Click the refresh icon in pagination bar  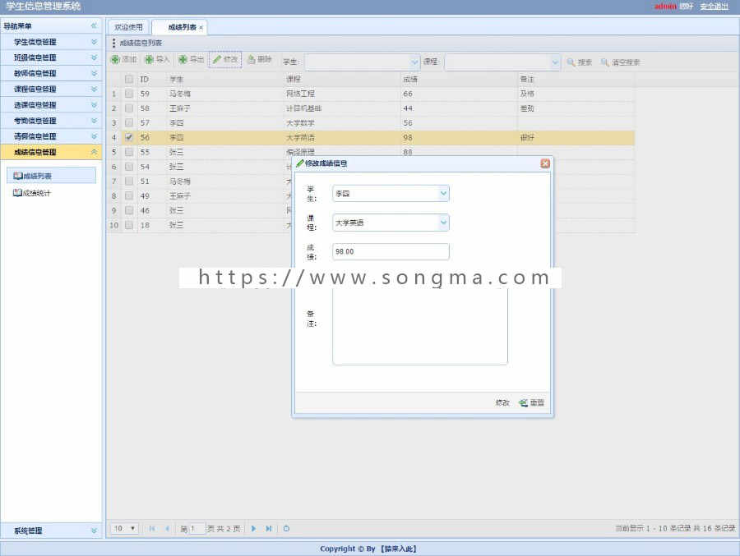[286, 529]
